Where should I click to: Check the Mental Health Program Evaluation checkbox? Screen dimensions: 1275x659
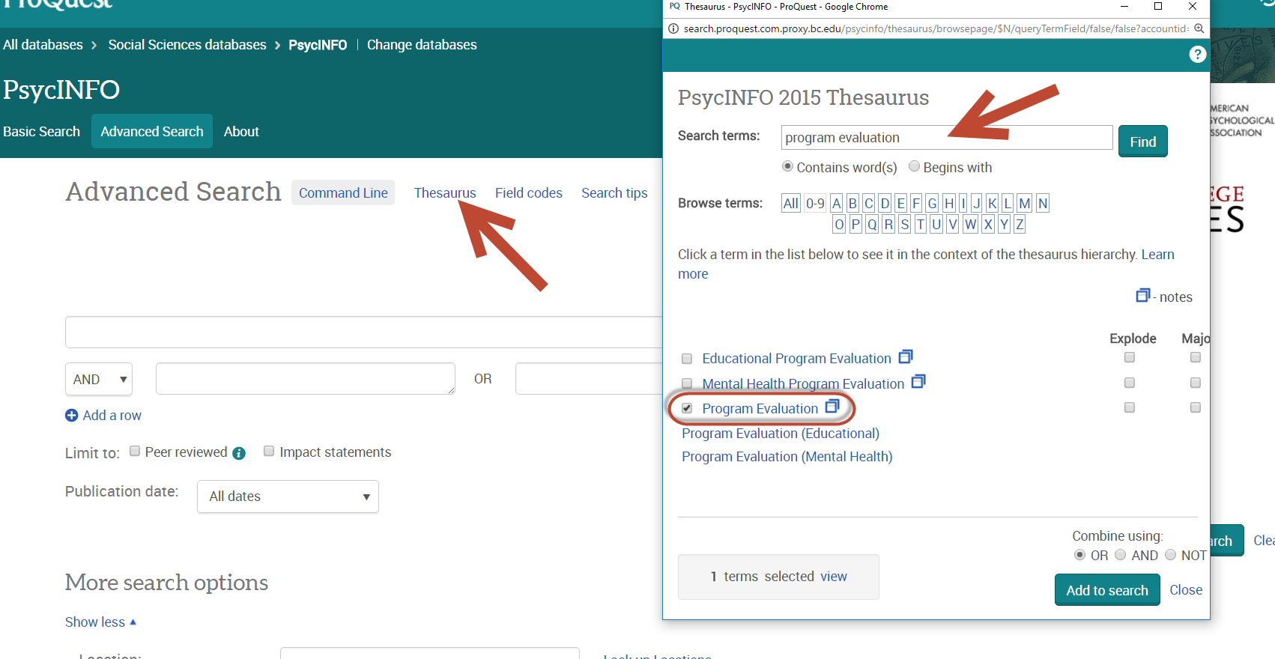pos(687,383)
